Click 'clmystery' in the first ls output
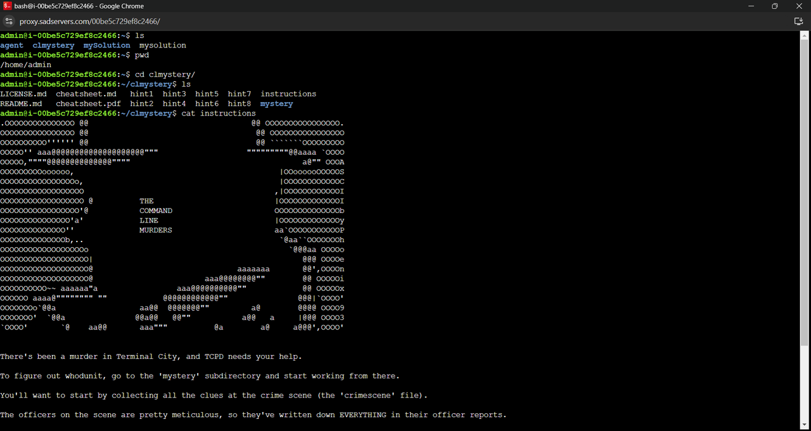Image resolution: width=811 pixels, height=431 pixels. 53,45
